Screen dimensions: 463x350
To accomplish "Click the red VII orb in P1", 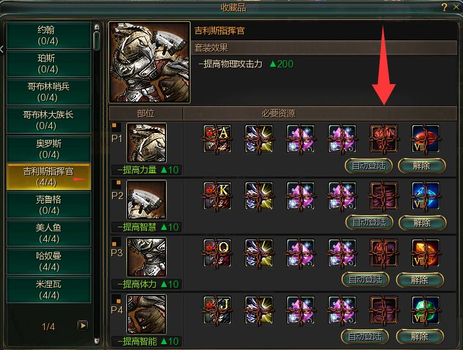I will point(426,139).
